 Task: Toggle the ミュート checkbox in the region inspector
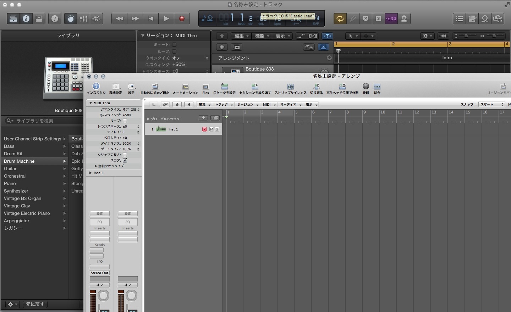point(174,45)
